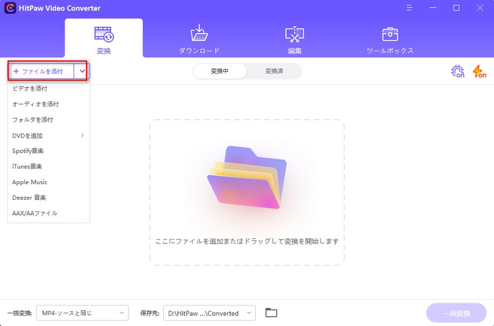
Task: Select DVDを追加 menu entry
Action: tap(49, 136)
